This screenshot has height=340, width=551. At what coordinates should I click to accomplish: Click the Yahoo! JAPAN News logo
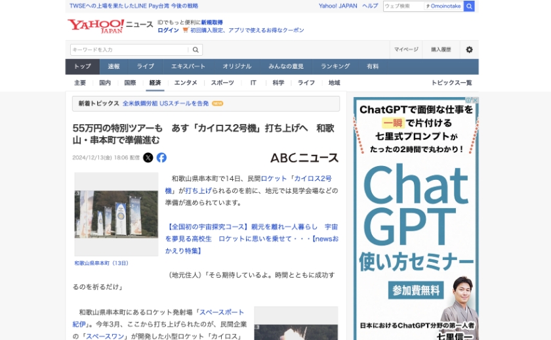point(110,26)
